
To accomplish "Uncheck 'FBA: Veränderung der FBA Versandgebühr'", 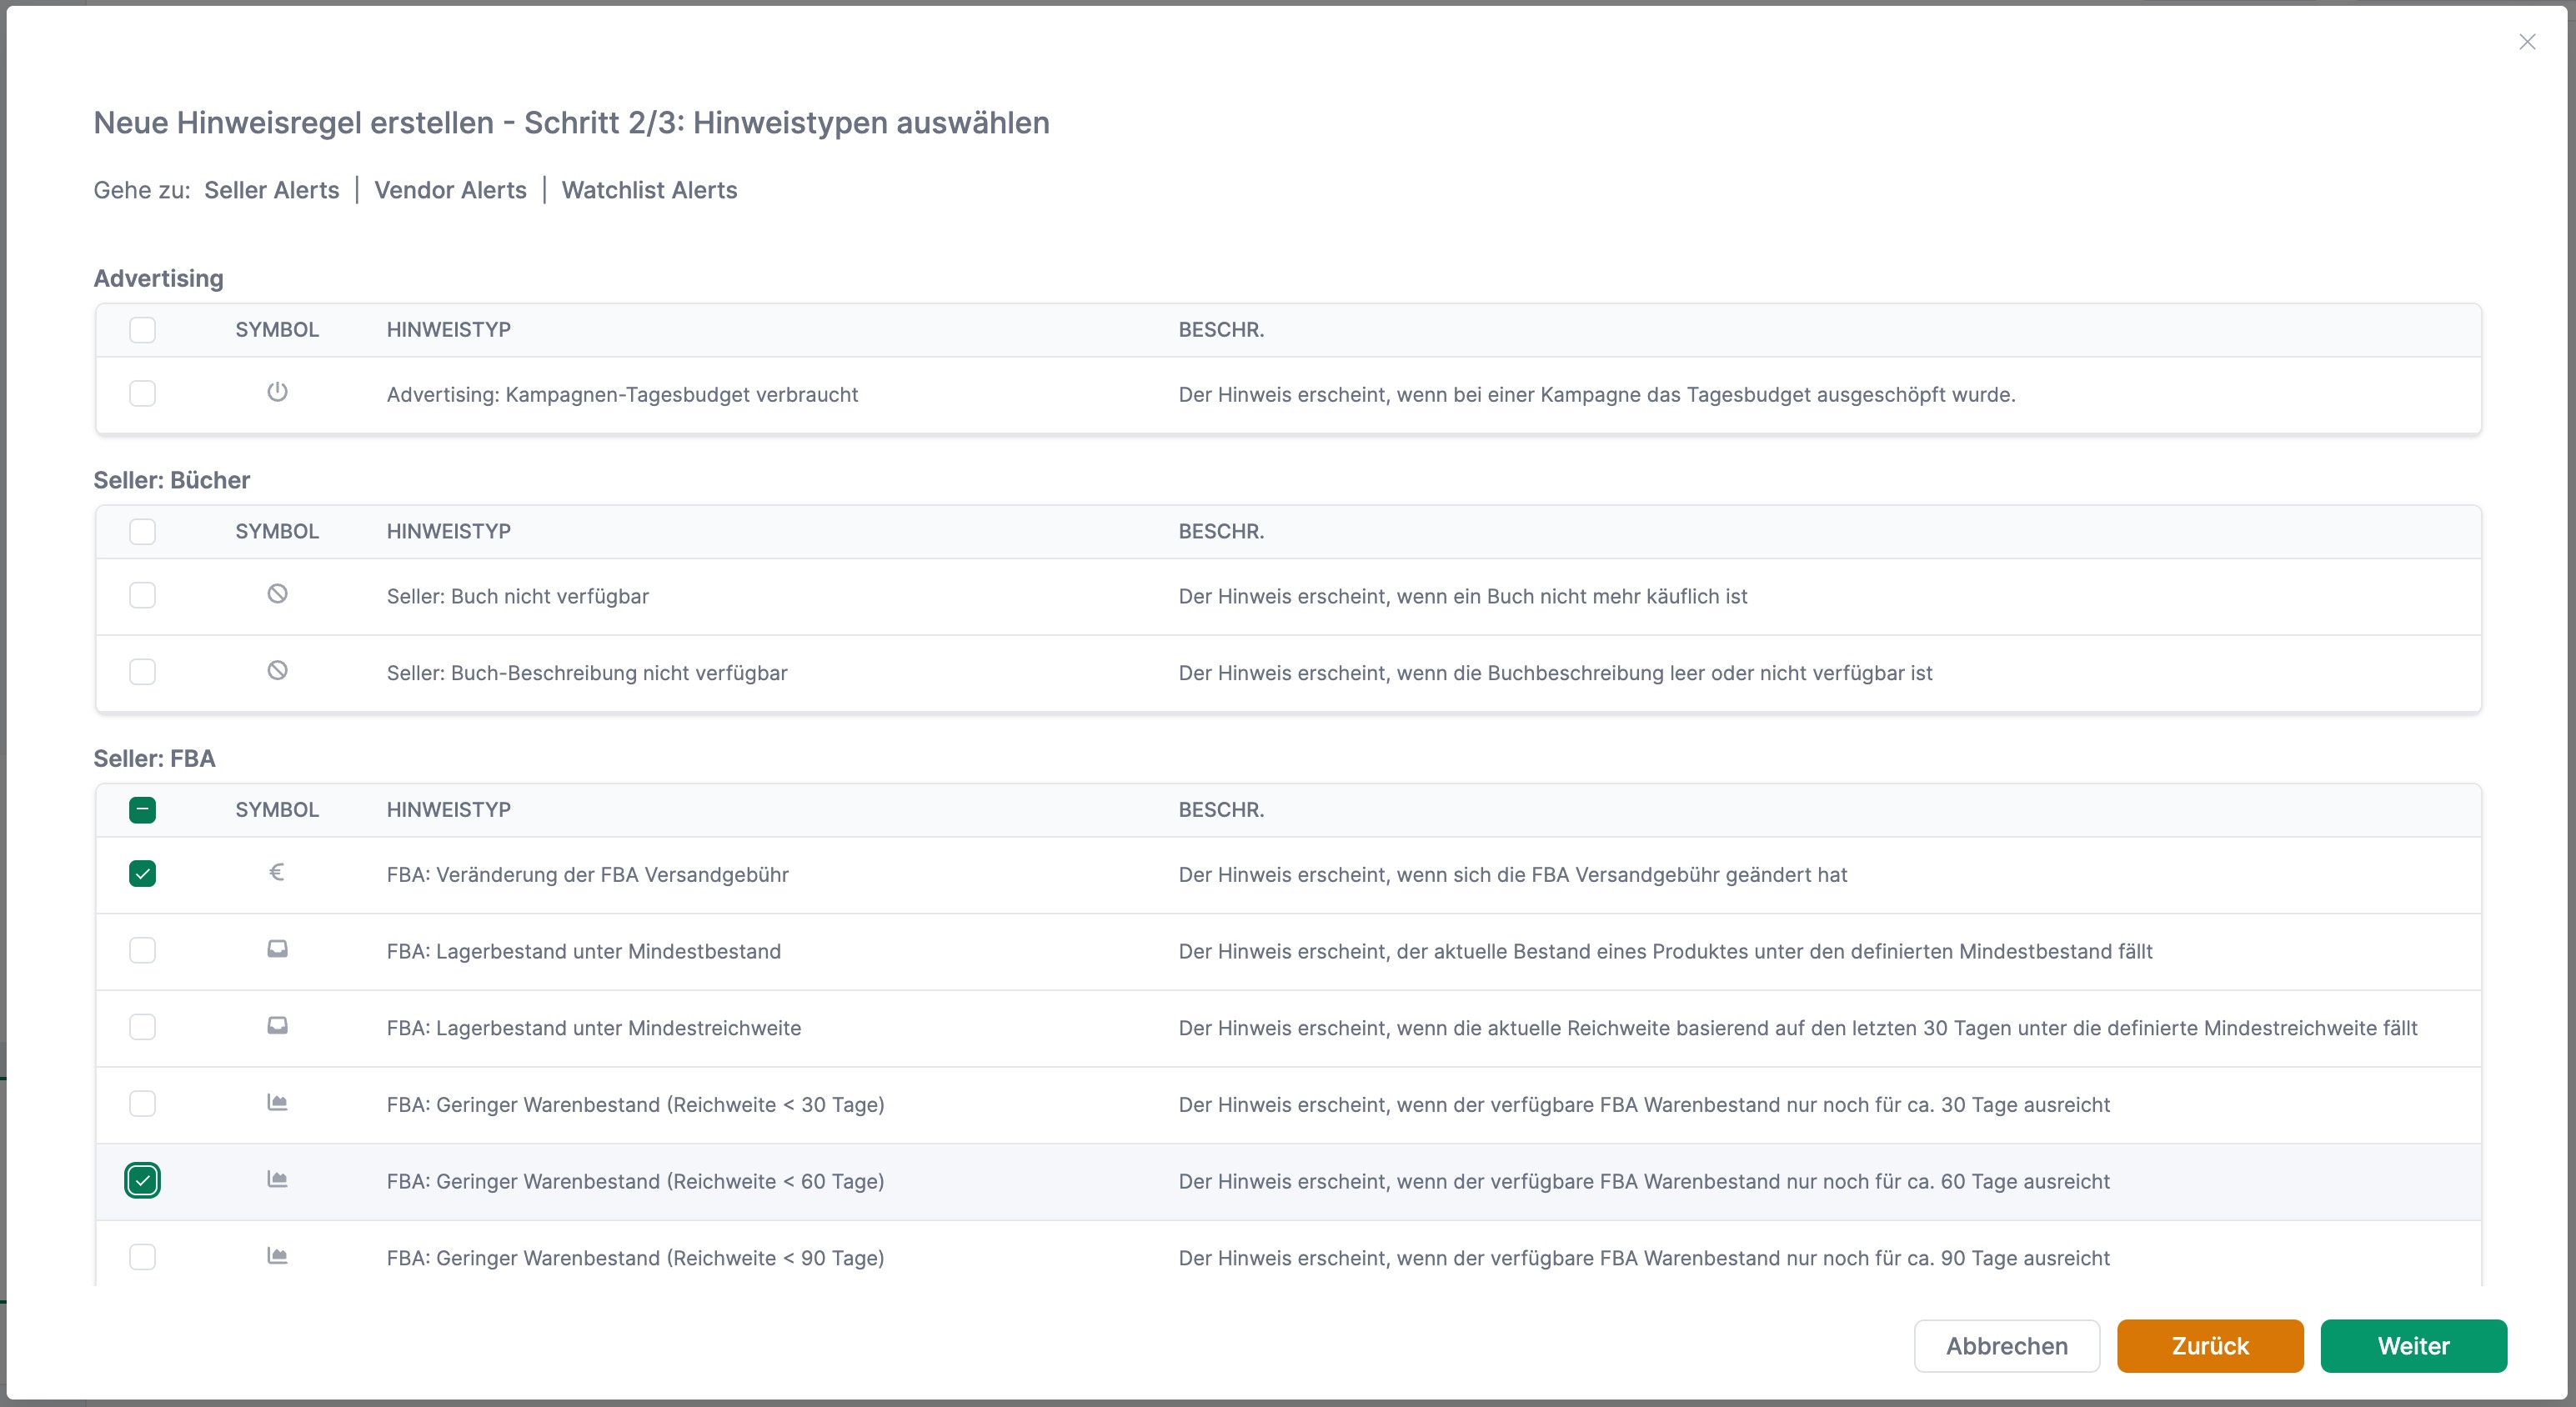I will pyautogui.click(x=143, y=874).
